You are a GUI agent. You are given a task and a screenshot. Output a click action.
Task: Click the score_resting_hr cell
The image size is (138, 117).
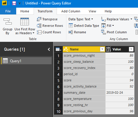pos(84,105)
